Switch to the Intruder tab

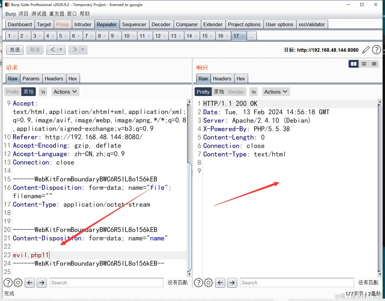click(83, 24)
